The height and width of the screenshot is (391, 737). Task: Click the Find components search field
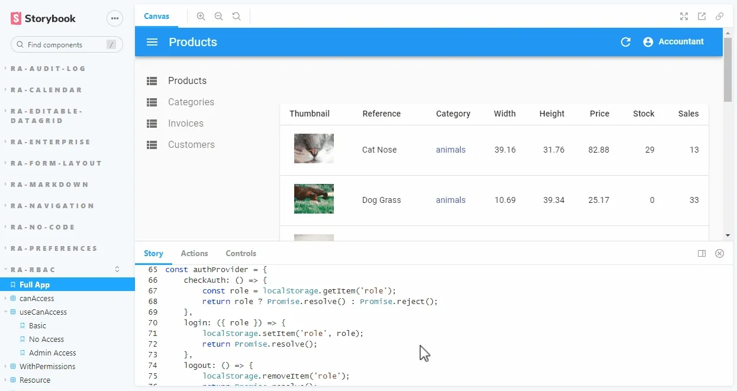pos(66,44)
